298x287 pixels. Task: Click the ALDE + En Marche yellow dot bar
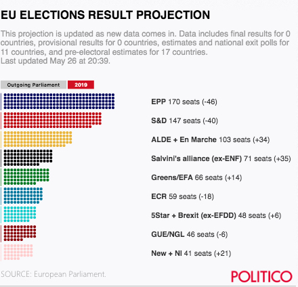38,139
